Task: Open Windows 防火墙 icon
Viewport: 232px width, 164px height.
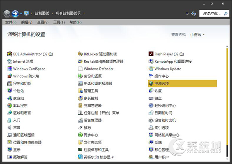Action: click(10, 76)
